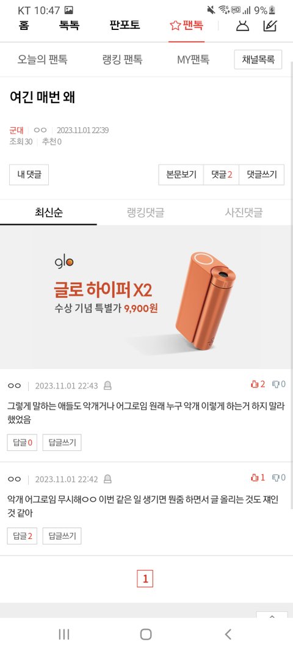Select page 1 in pagination
This screenshot has height=652, width=293.
pyautogui.click(x=145, y=579)
